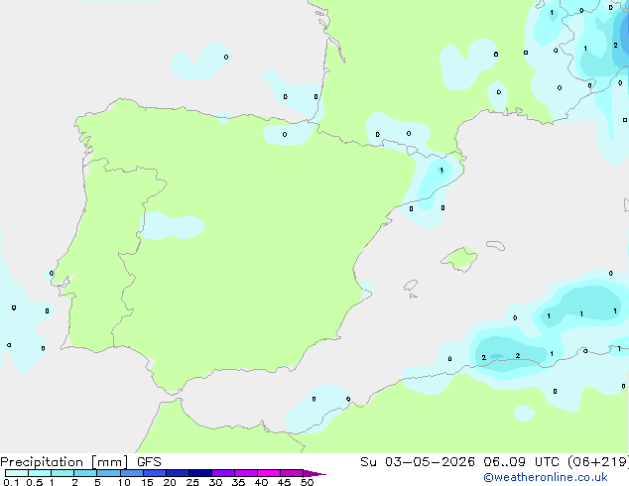Click the 0.1–0.5 mm legend color swatch

[17, 473]
